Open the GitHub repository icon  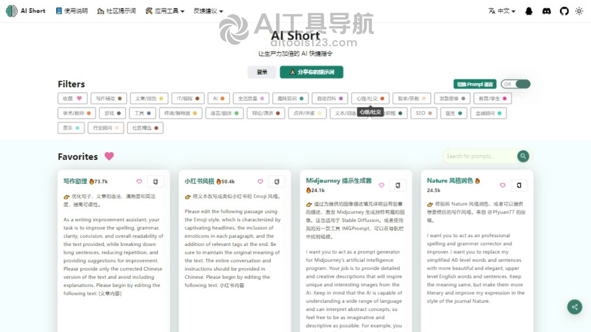point(564,11)
